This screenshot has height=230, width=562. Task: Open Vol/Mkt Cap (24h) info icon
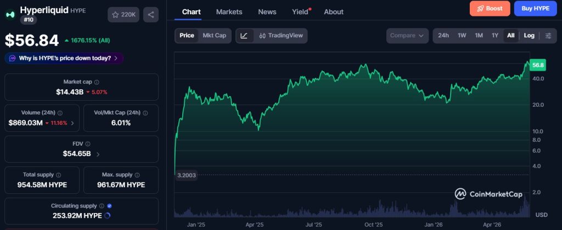tap(145, 113)
